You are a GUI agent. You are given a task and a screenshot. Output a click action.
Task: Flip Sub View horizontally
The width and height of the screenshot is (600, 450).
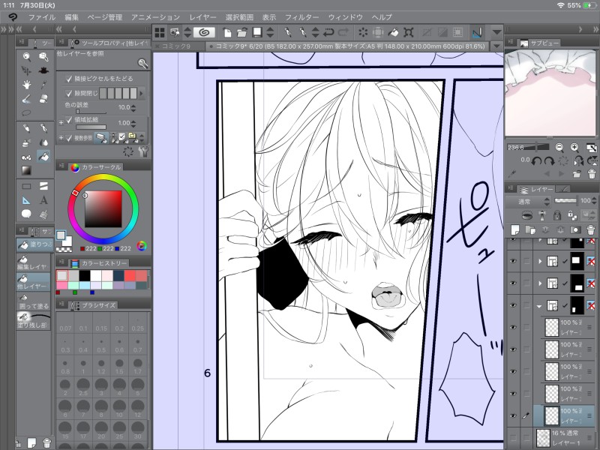pyautogui.click(x=578, y=161)
